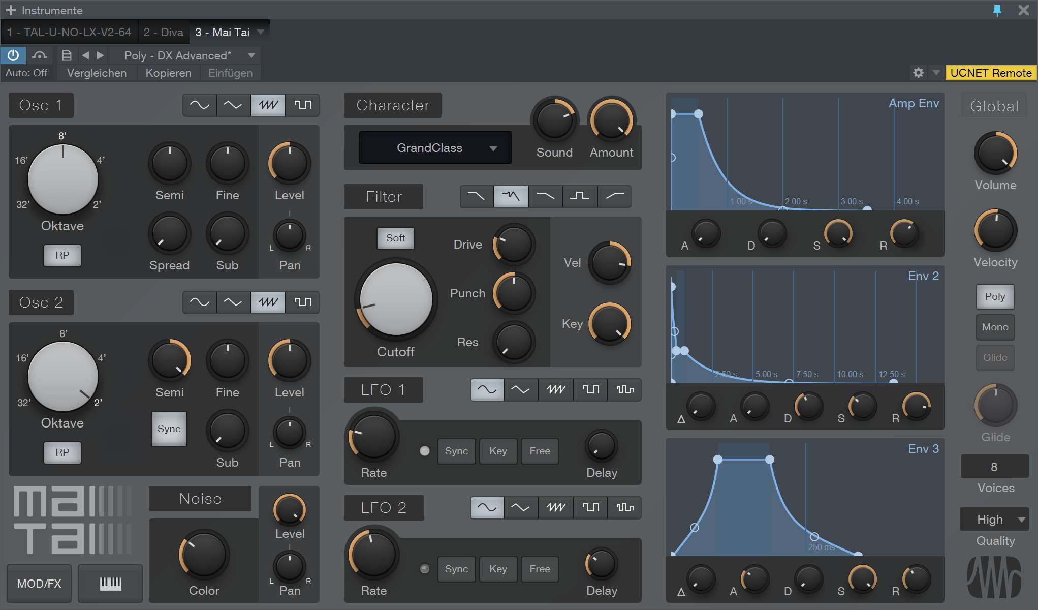Choose last high-pass filter type icon
Screen dimensions: 1038x610
point(614,196)
